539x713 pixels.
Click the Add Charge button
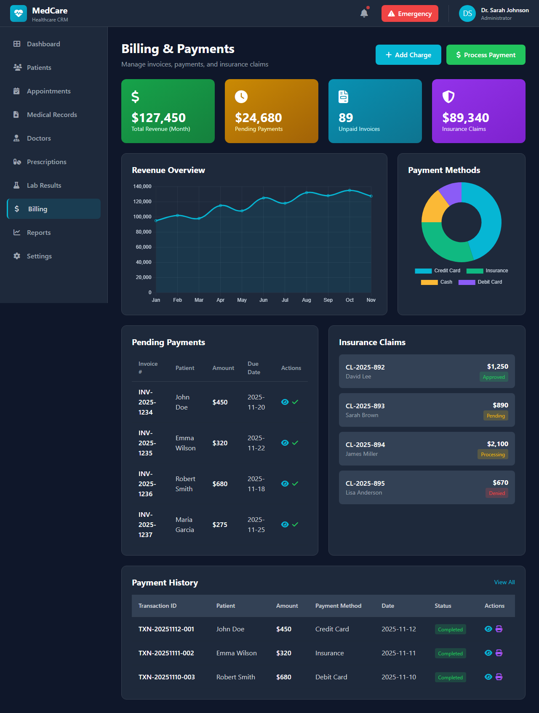coord(408,55)
